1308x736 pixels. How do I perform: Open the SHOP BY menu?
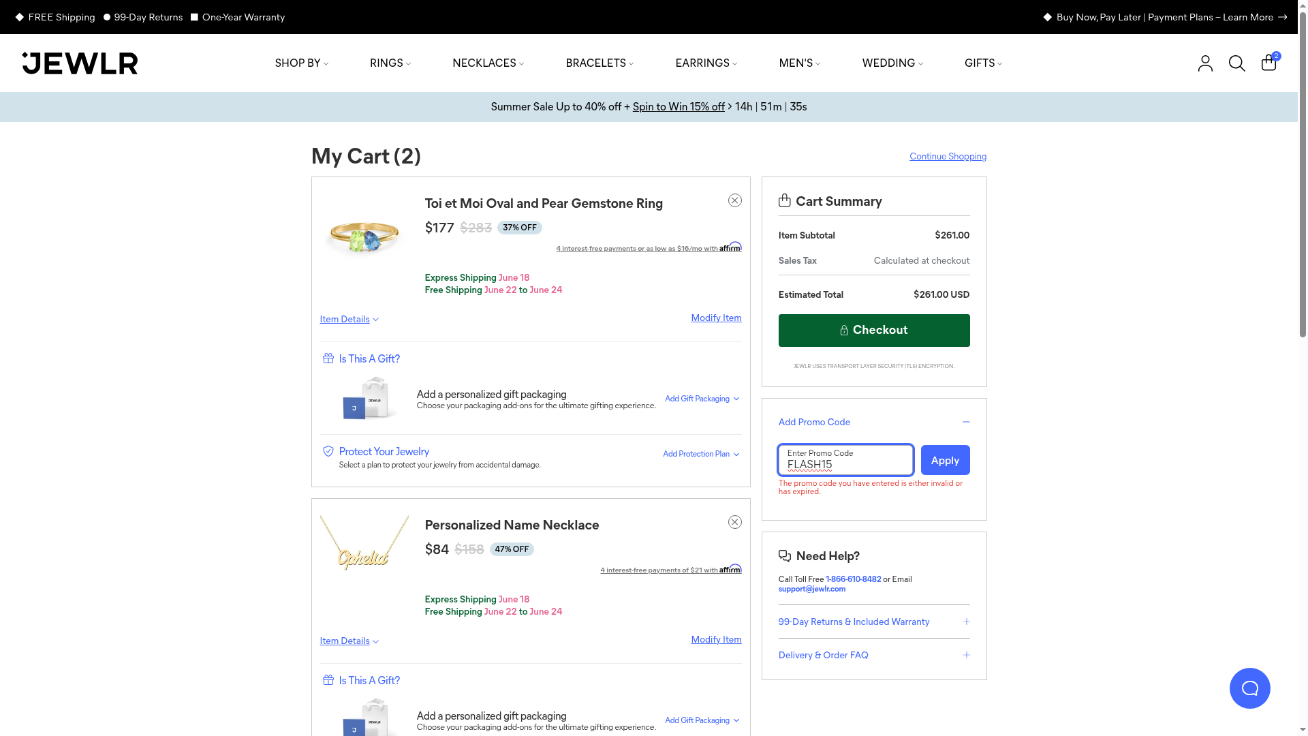(x=302, y=63)
